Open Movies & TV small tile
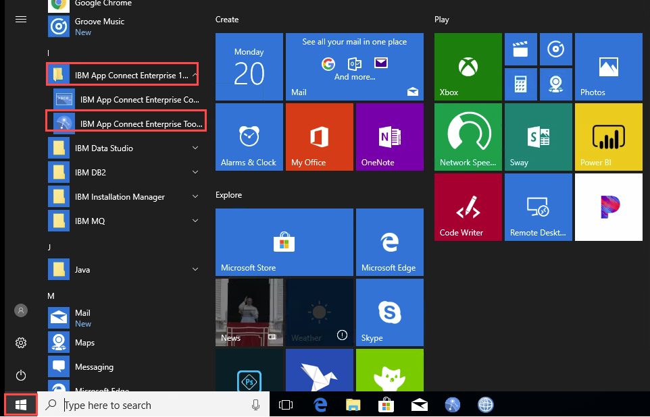The width and height of the screenshot is (650, 417). coord(521,49)
